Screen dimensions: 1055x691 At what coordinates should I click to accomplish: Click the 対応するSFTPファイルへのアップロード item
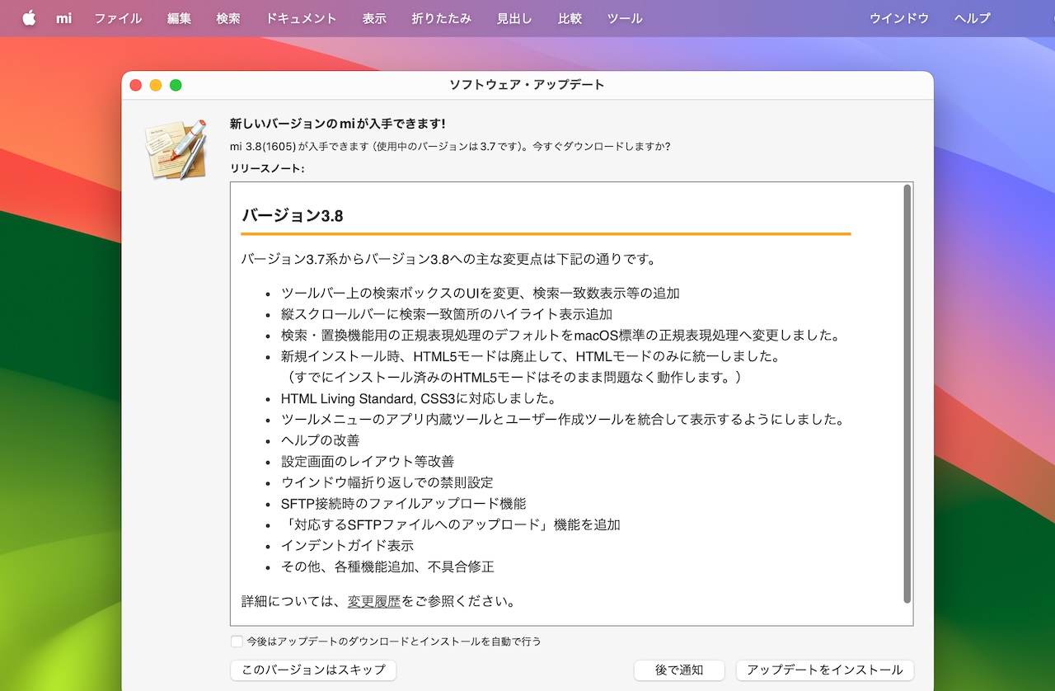pos(451,524)
